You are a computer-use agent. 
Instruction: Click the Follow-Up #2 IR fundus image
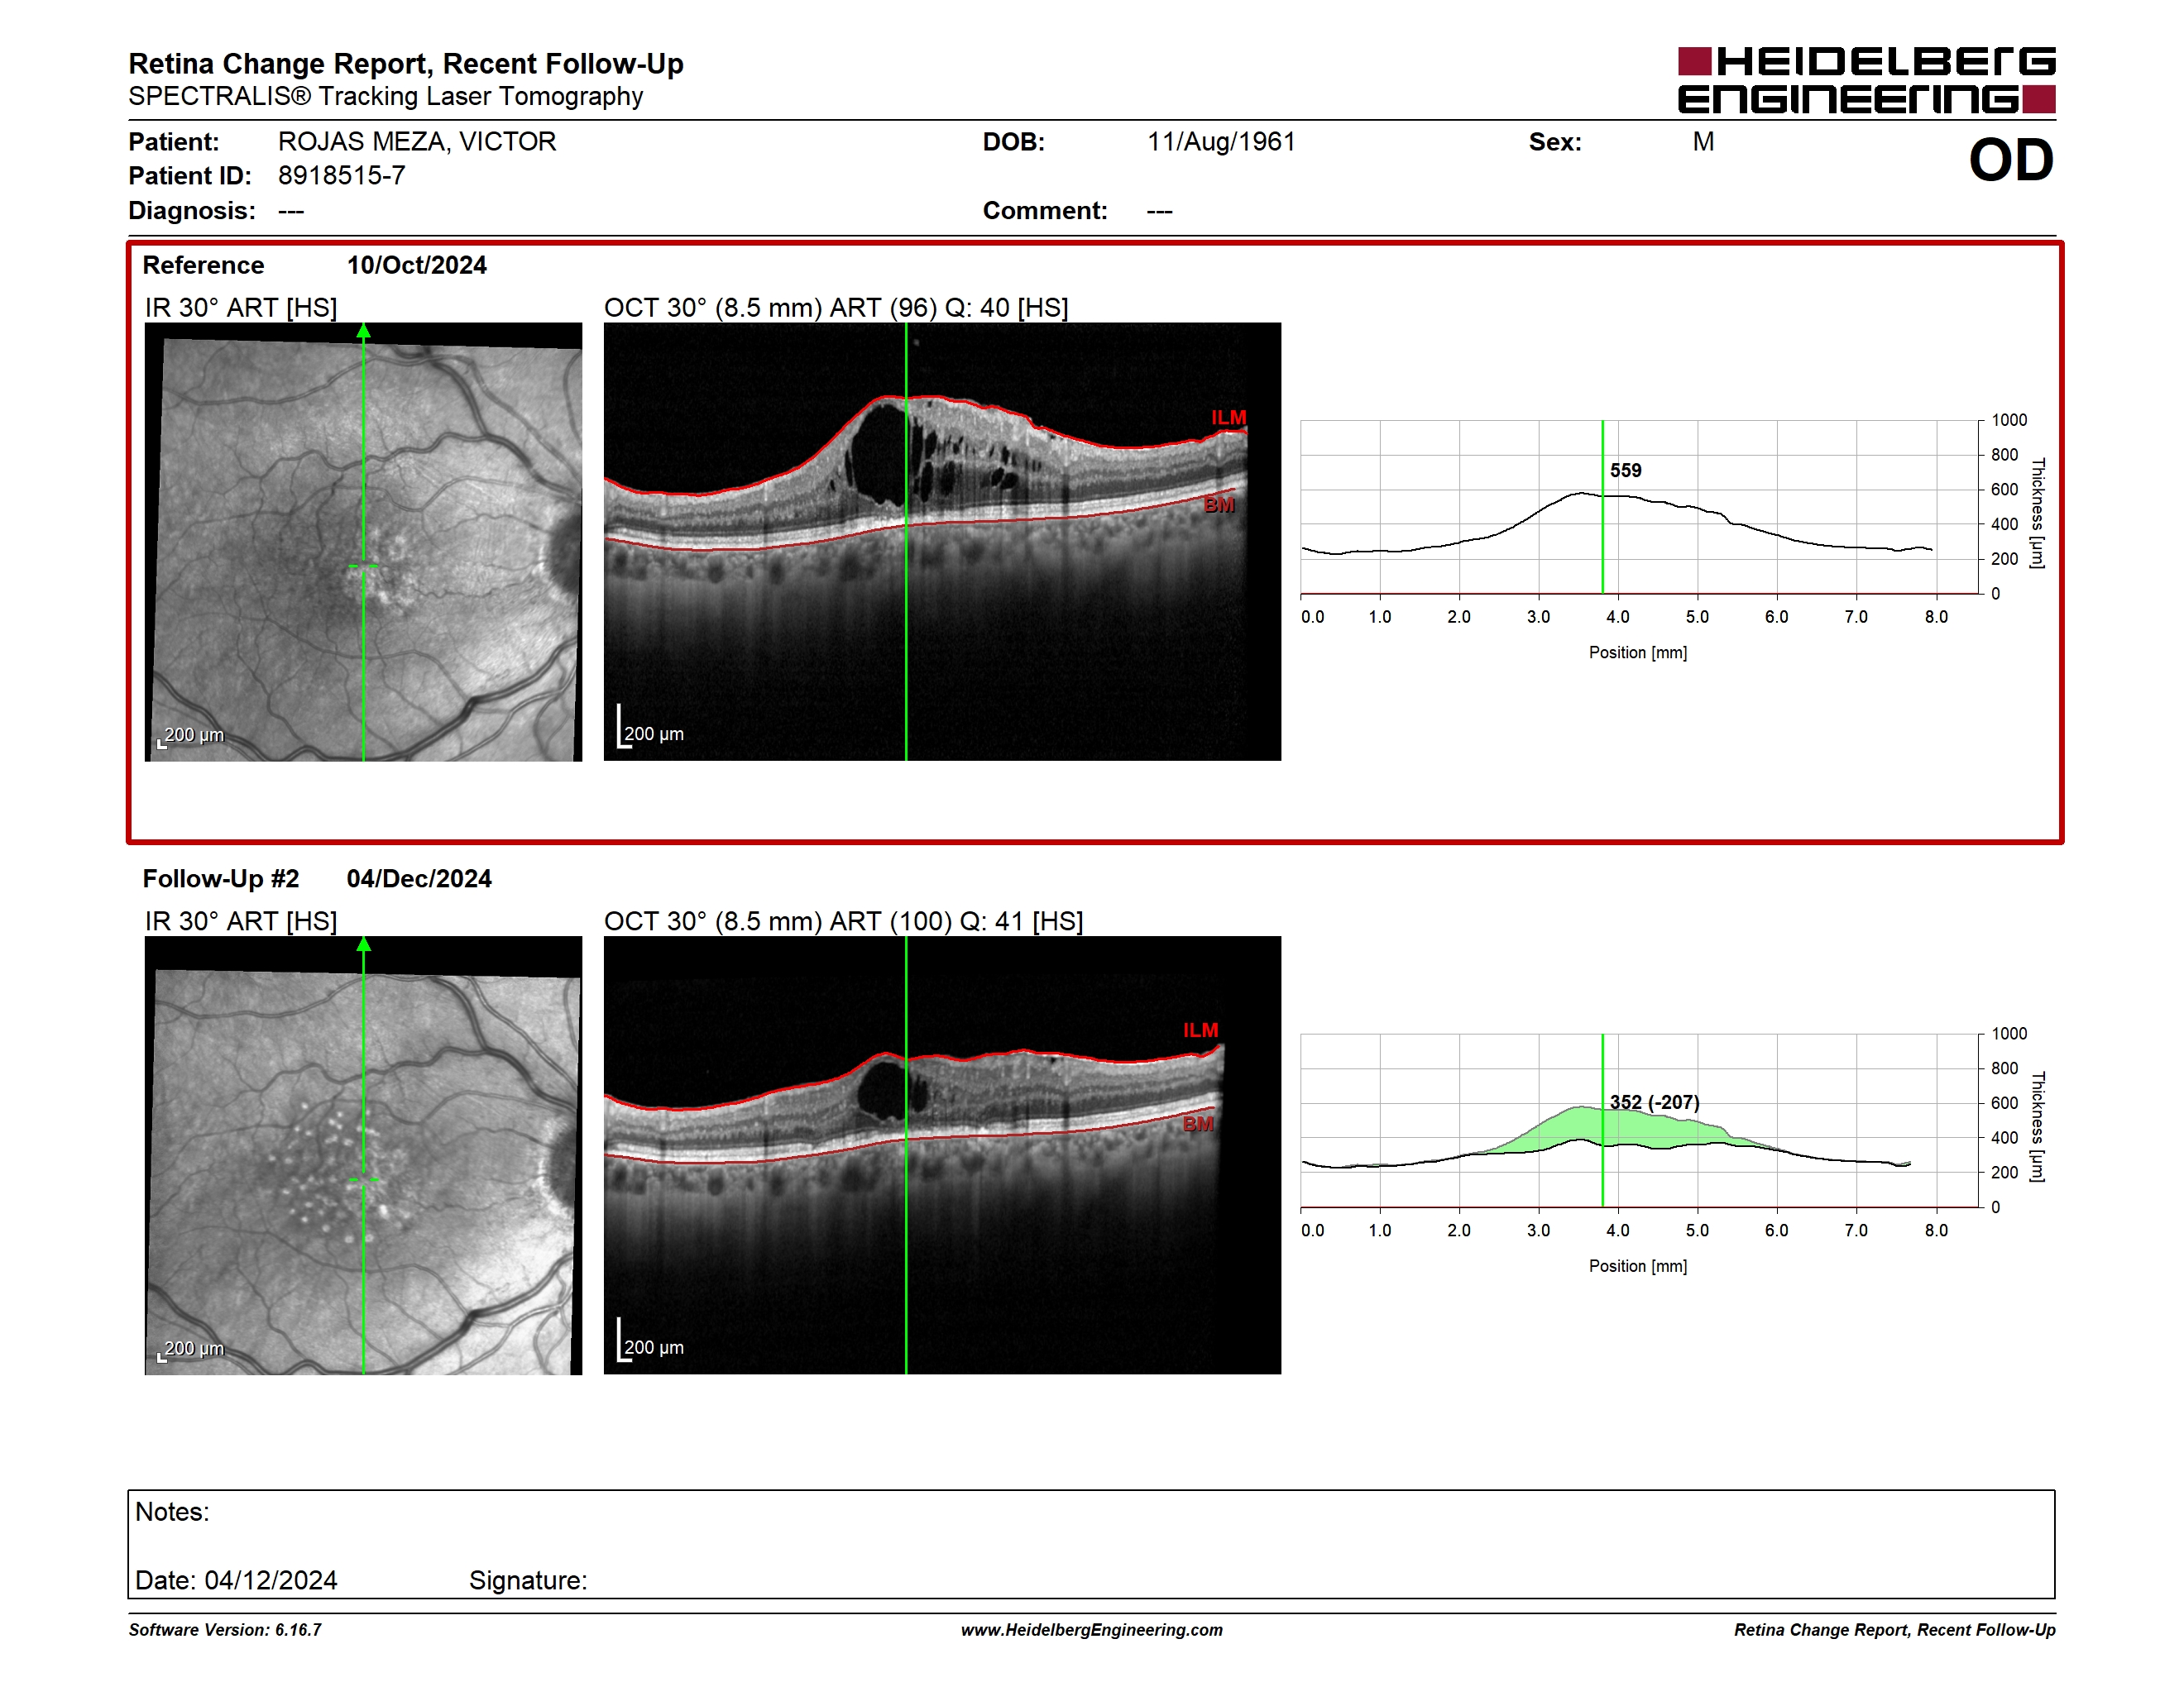[x=363, y=1155]
